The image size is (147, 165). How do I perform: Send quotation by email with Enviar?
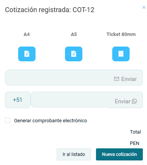coord(125,79)
